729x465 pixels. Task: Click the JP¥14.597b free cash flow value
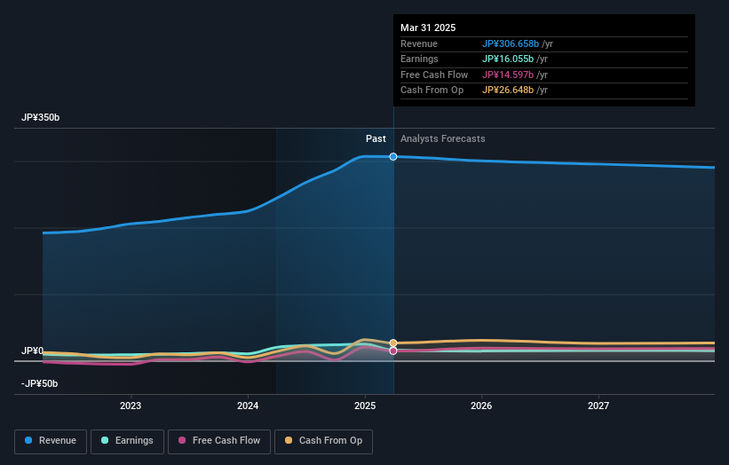508,75
